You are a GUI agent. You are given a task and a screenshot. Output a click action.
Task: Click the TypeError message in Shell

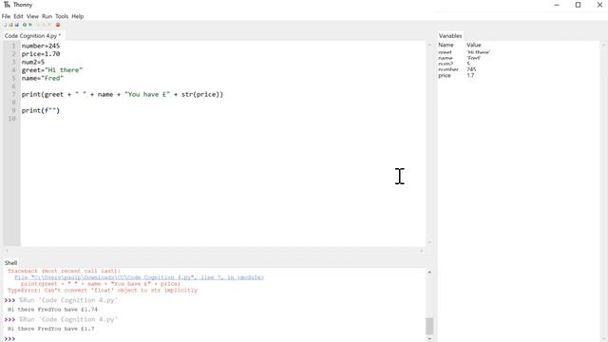(103, 290)
